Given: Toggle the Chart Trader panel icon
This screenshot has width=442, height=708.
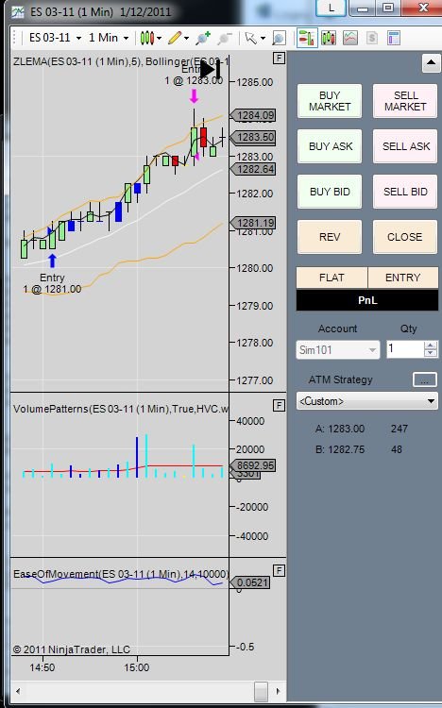Looking at the screenshot, I should click(306, 38).
